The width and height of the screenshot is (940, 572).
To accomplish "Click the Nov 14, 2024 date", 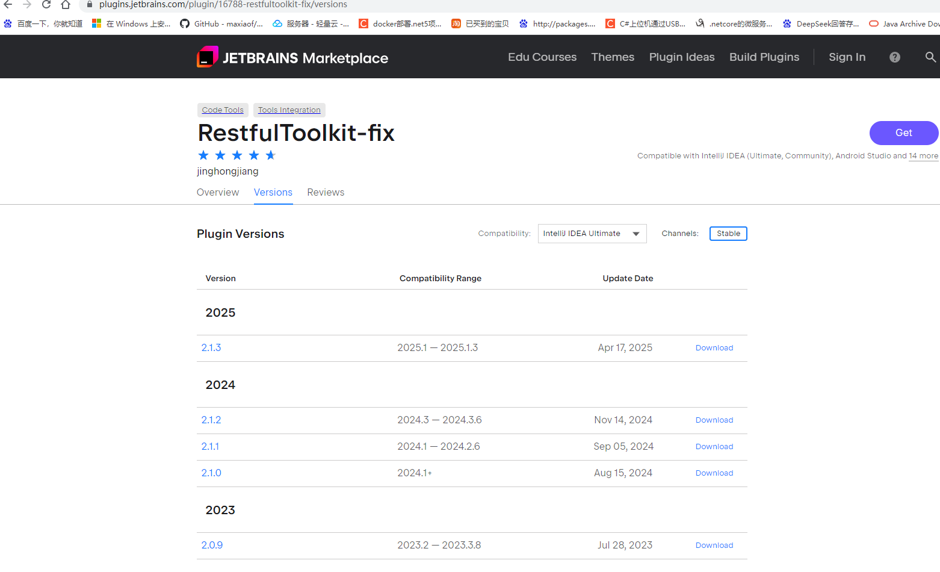I will coord(623,420).
